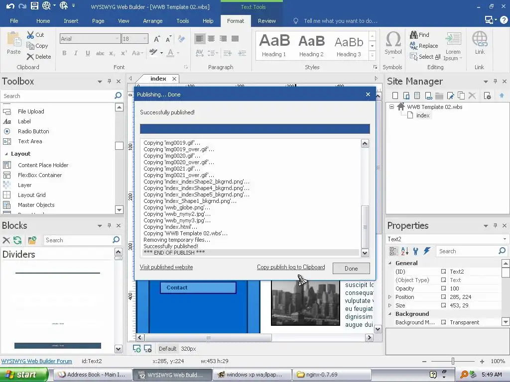The height and width of the screenshot is (382, 510).
Task: Open the font name Arial dropdown
Action: coord(117,39)
